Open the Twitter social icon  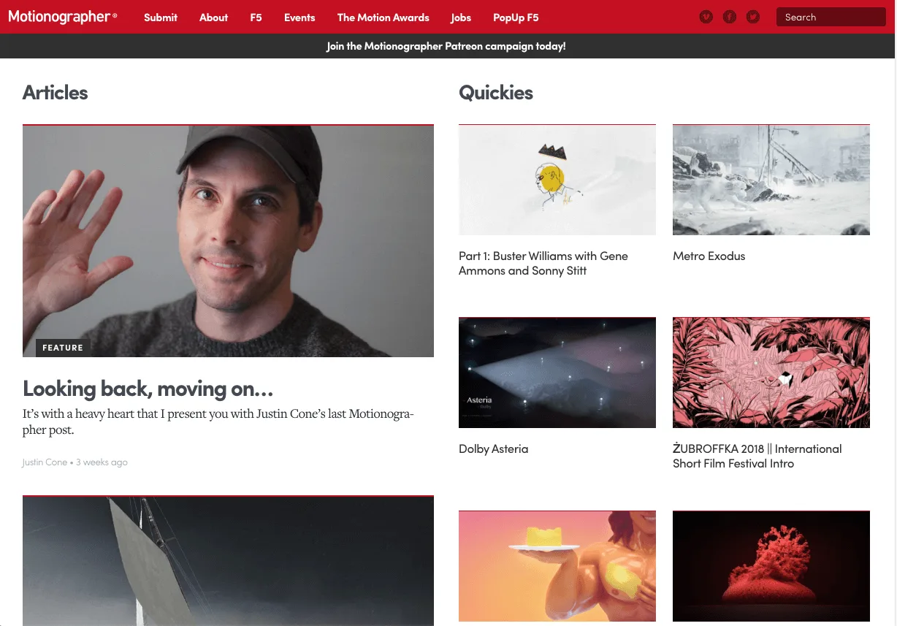[753, 17]
